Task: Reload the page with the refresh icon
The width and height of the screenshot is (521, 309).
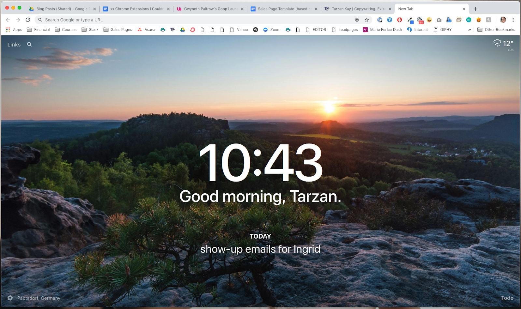Action: tap(28, 20)
